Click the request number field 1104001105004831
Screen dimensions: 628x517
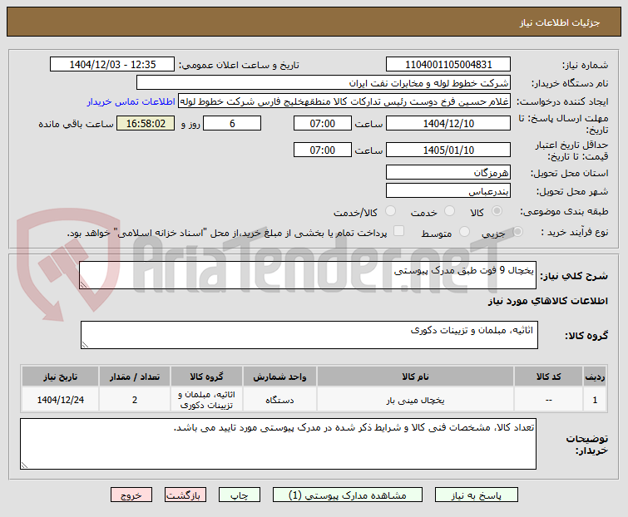coord(448,64)
